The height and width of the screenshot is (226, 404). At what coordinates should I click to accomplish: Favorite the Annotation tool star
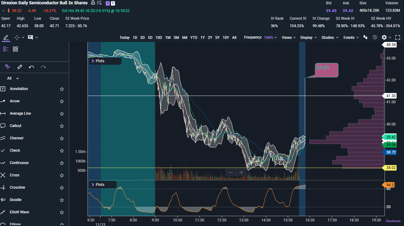pyautogui.click(x=62, y=89)
